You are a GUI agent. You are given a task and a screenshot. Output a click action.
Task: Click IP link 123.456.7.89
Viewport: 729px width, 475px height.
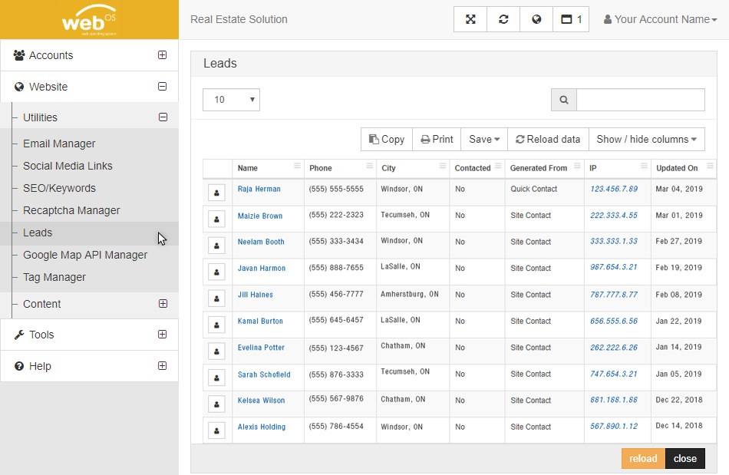click(x=614, y=190)
